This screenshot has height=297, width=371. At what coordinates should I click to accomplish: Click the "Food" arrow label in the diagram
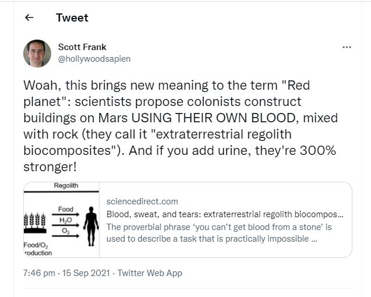coord(65,208)
